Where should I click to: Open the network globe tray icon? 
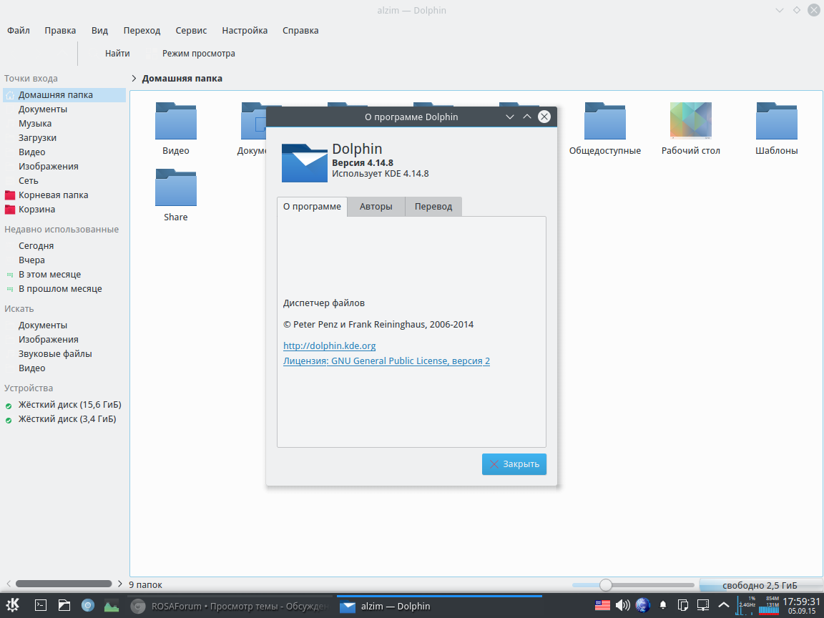click(642, 605)
